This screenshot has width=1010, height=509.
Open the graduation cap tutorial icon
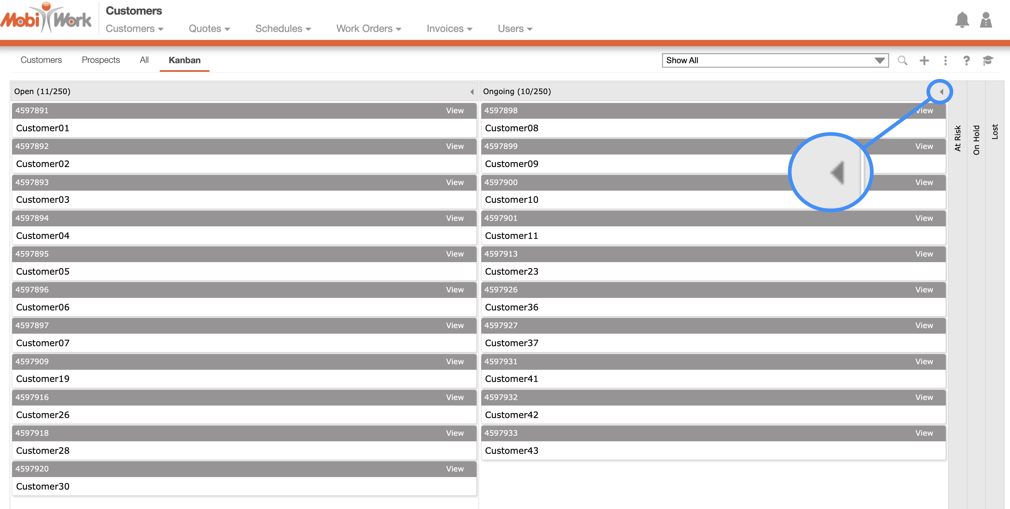(x=987, y=60)
